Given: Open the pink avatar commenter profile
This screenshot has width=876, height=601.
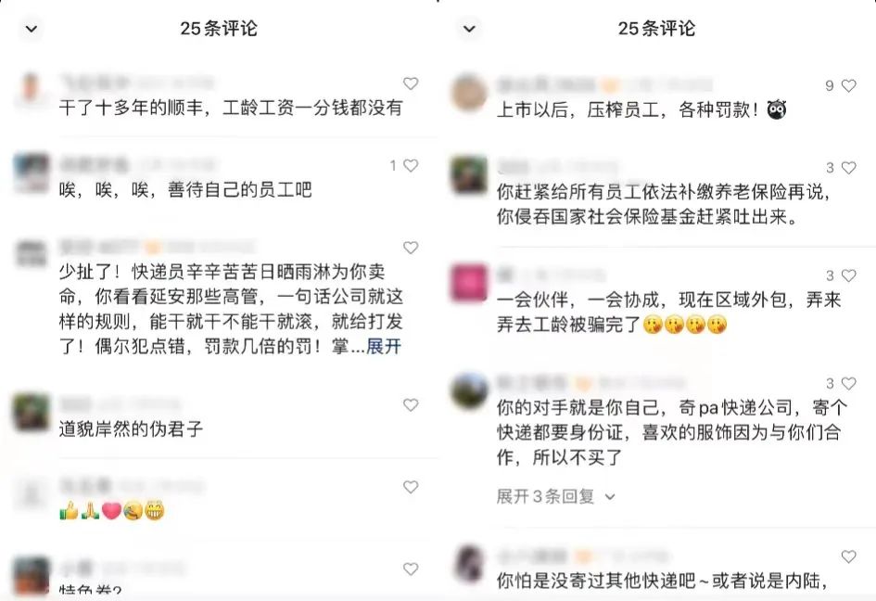Looking at the screenshot, I should (x=469, y=283).
